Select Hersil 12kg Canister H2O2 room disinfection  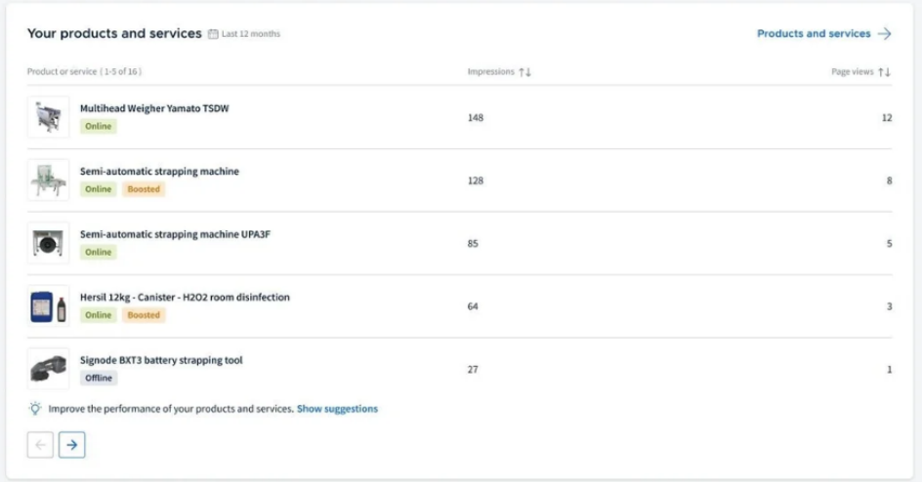[x=185, y=297]
